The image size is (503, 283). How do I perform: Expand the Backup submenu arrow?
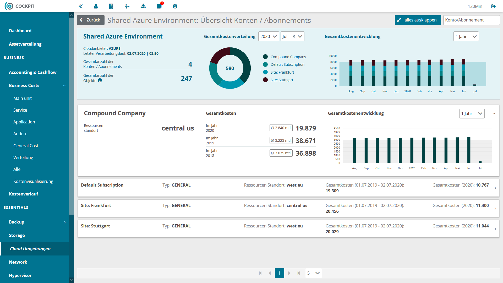click(65, 222)
